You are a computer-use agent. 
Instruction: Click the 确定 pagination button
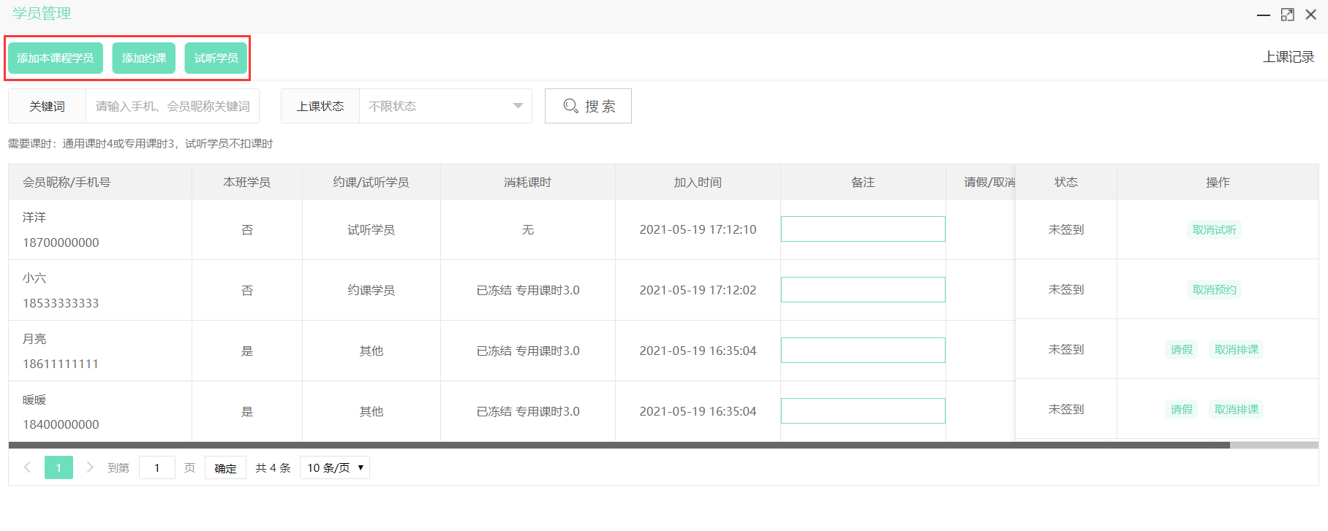[225, 468]
